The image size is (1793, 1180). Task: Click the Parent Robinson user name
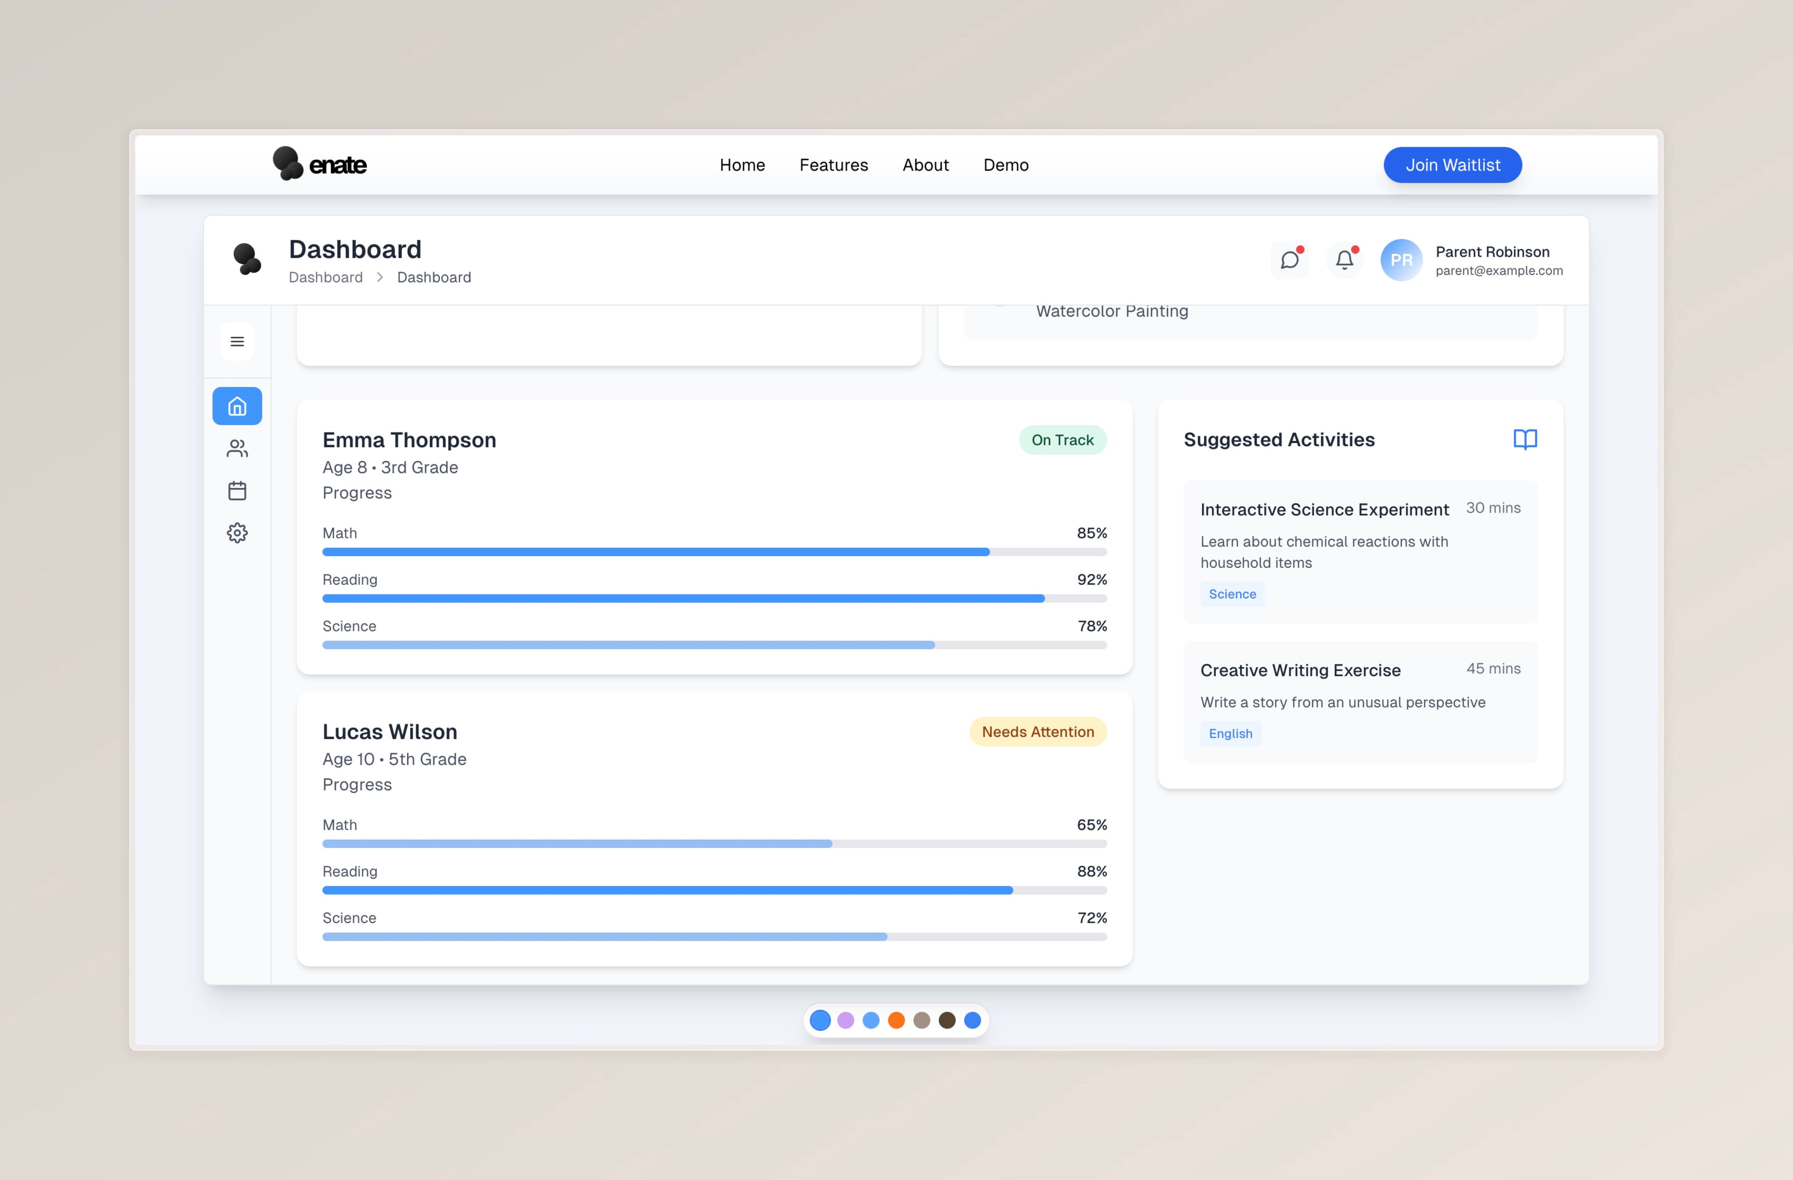(x=1492, y=252)
